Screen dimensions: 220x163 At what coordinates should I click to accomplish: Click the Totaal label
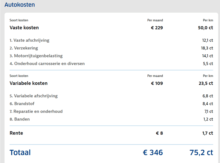(x=20, y=153)
